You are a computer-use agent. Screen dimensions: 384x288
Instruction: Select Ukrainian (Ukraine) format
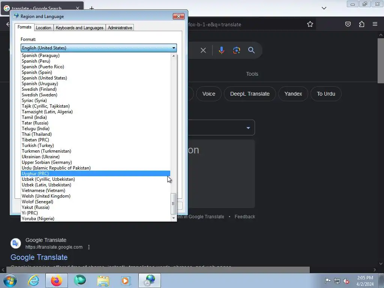pos(96,157)
